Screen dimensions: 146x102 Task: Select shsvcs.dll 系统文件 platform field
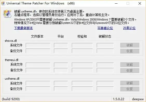(61, 45)
